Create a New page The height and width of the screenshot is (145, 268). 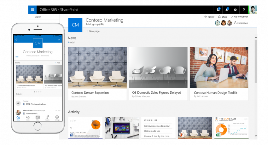[x=93, y=31]
